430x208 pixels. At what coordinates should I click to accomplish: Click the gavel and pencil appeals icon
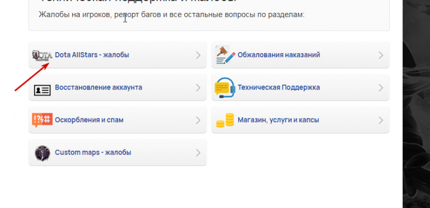point(225,55)
